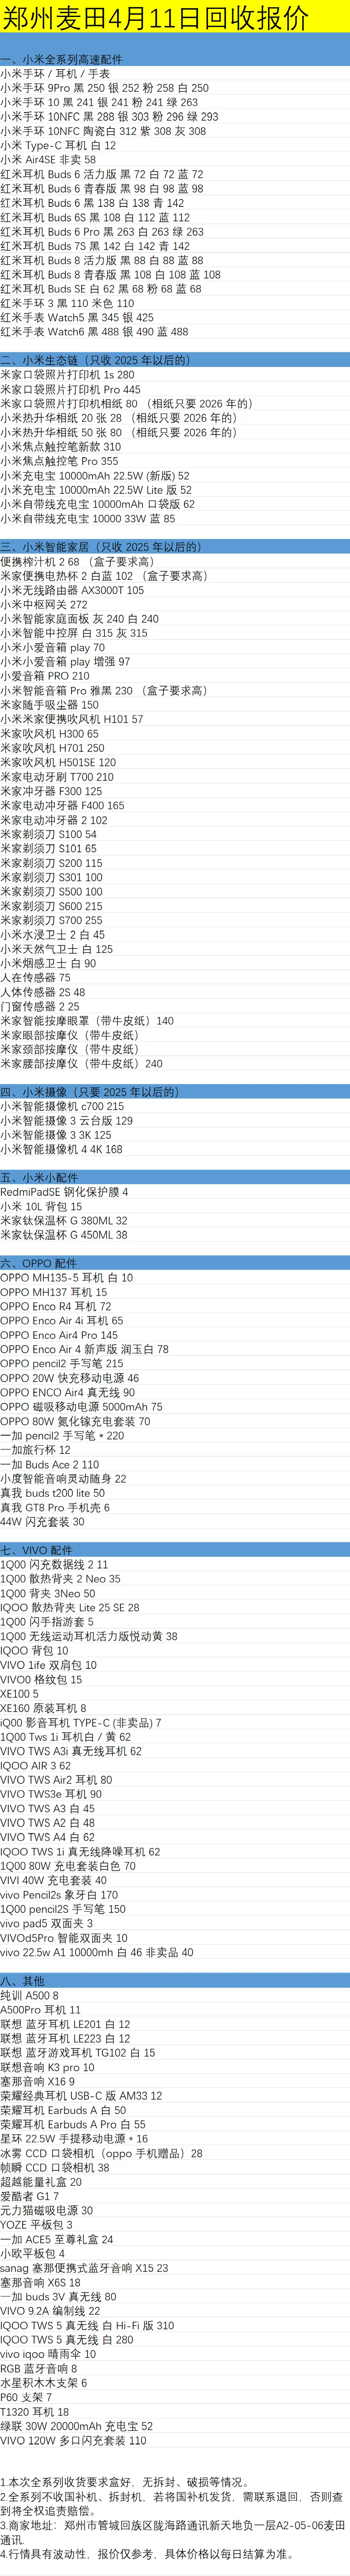Select row 'VIVOd5Pro 智能双面夹 10'
Image resolution: width=350 pixels, height=2576 pixels.
(65, 1938)
